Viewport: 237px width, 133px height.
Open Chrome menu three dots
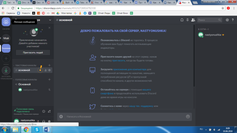(234, 8)
